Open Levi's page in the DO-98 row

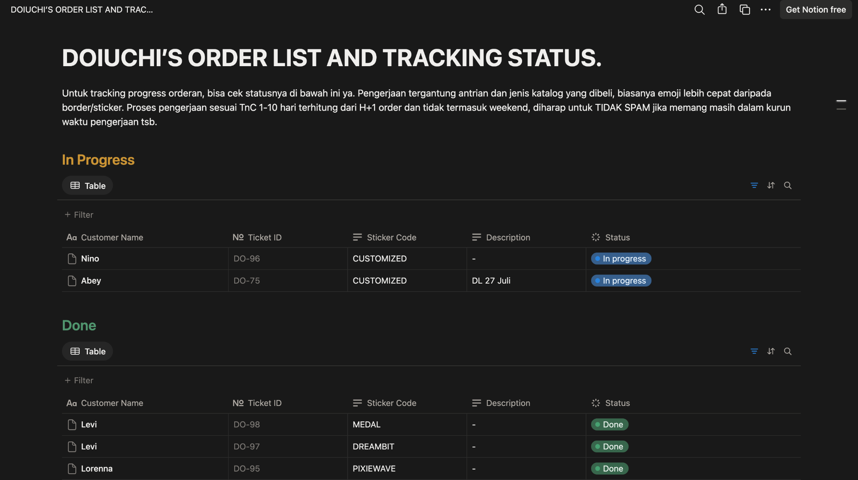click(89, 424)
